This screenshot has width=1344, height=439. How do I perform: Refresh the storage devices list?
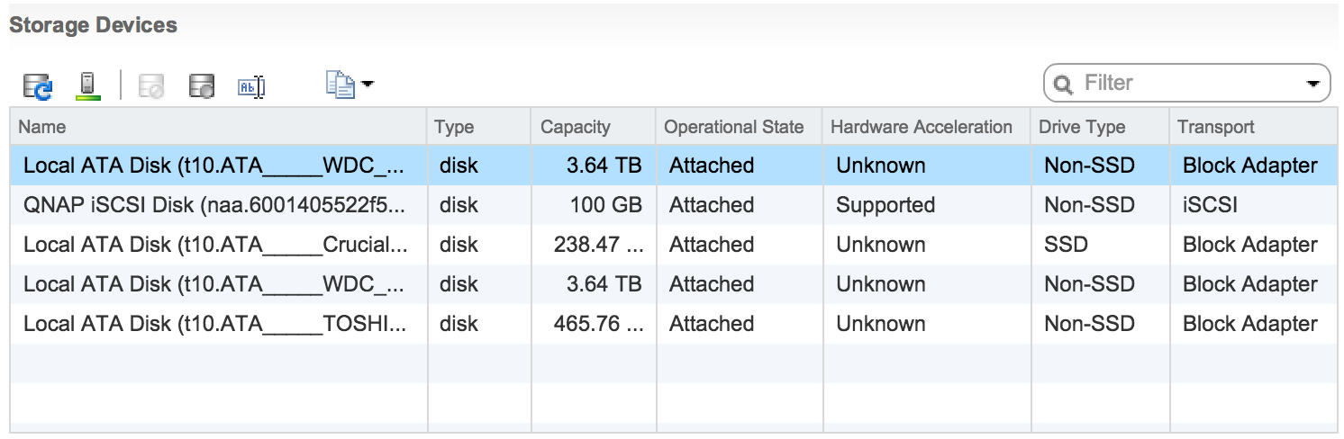pyautogui.click(x=38, y=86)
